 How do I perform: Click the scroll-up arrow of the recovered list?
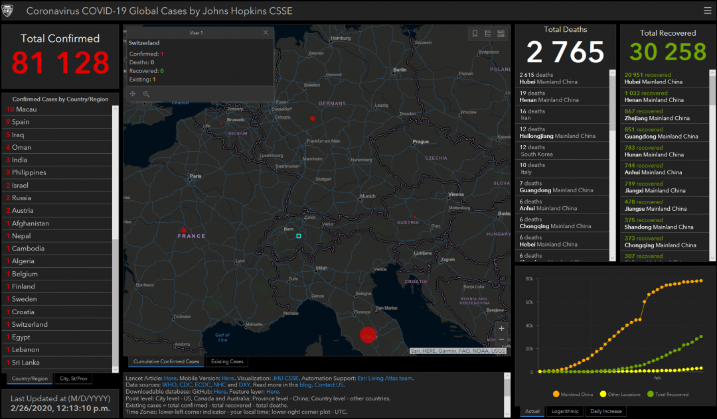(712, 73)
